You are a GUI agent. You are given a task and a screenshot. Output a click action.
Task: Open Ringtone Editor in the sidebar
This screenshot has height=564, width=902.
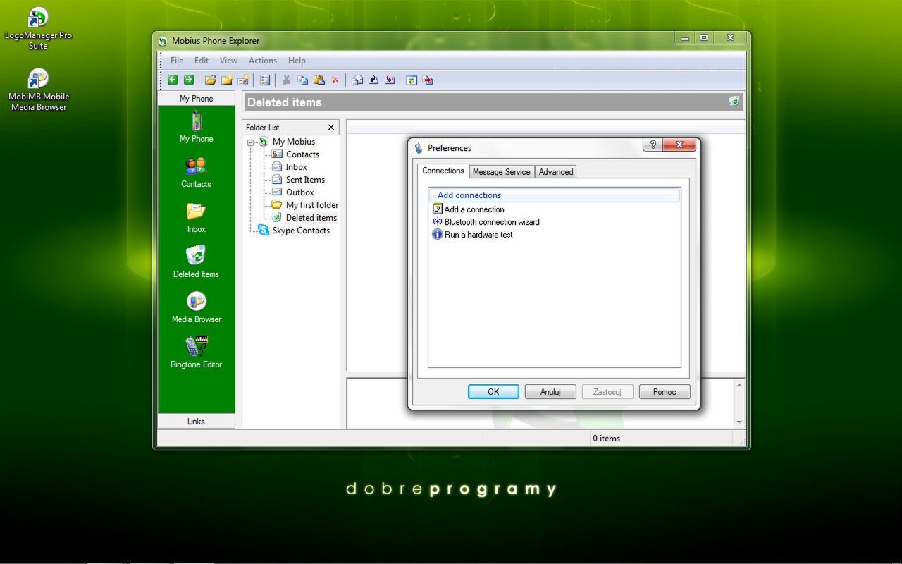coord(196,352)
